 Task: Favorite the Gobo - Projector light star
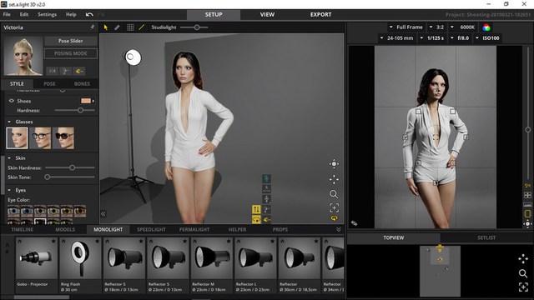(53, 241)
